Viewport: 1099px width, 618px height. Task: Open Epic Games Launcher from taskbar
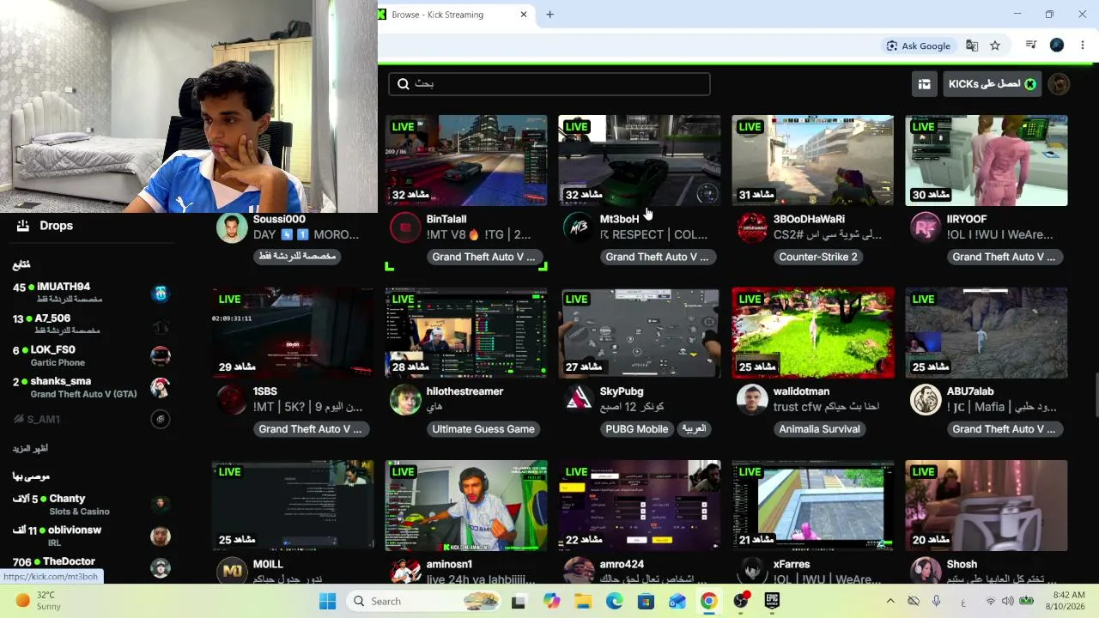[772, 601]
